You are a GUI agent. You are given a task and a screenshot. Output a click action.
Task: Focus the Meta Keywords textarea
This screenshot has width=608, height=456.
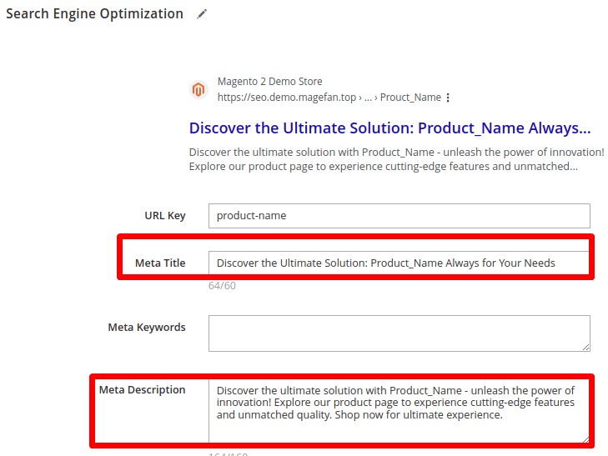click(399, 333)
